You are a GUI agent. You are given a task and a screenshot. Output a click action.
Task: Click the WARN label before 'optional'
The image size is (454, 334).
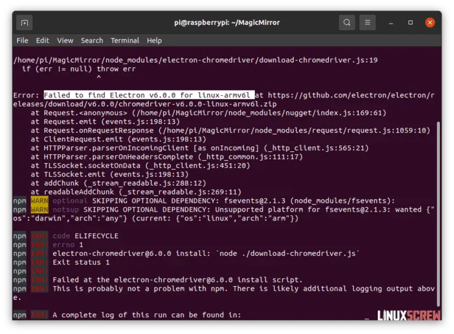[39, 201]
